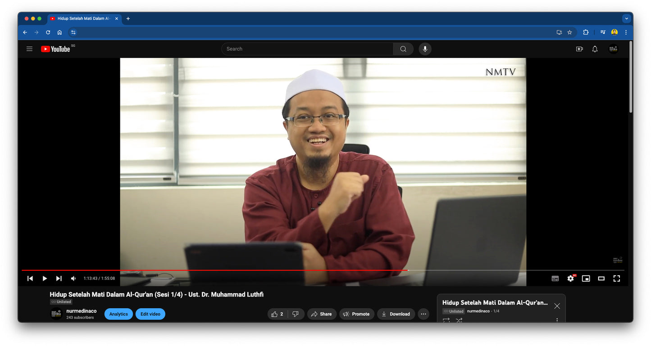
Task: Toggle playlist shuffle
Action: pyautogui.click(x=459, y=320)
